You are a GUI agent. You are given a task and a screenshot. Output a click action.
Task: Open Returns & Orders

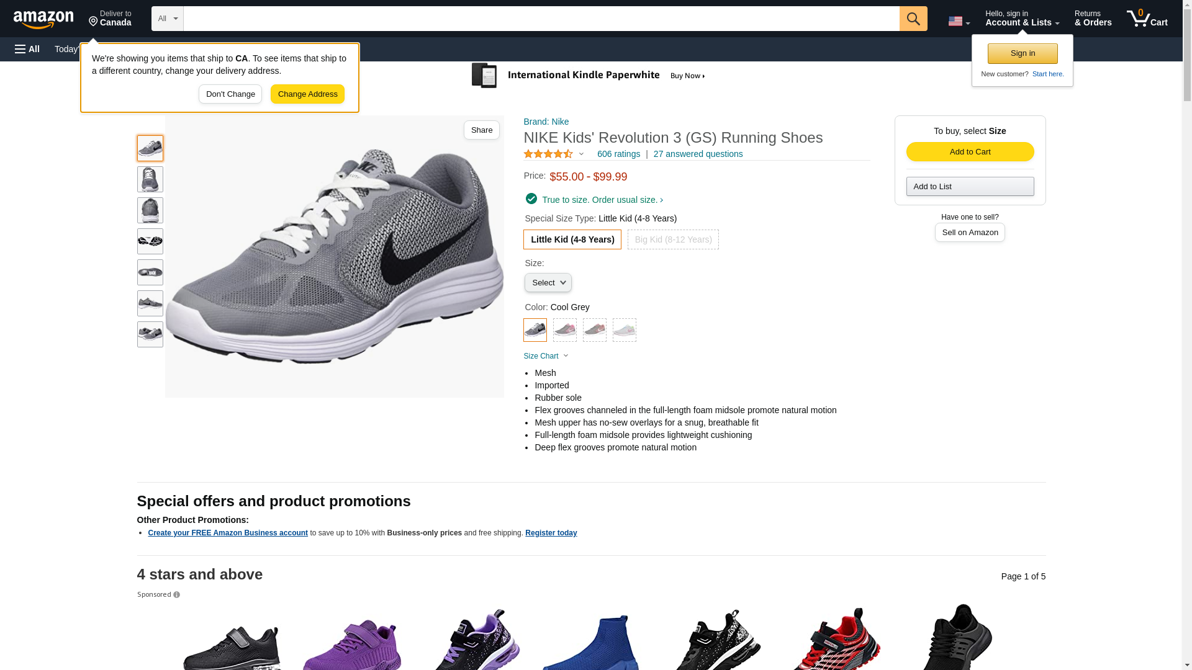pyautogui.click(x=1093, y=19)
